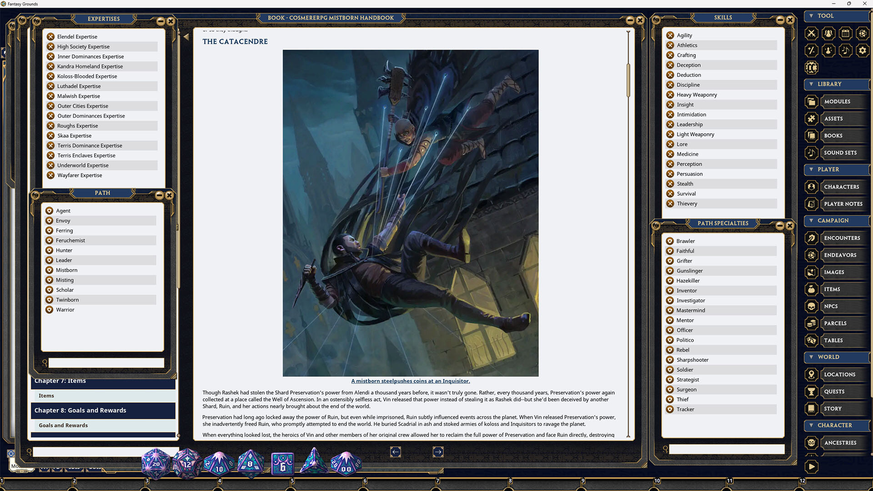The image size is (873, 491).
Task: Expand Chapter 8: Goals and Rewards
Action: (103, 411)
